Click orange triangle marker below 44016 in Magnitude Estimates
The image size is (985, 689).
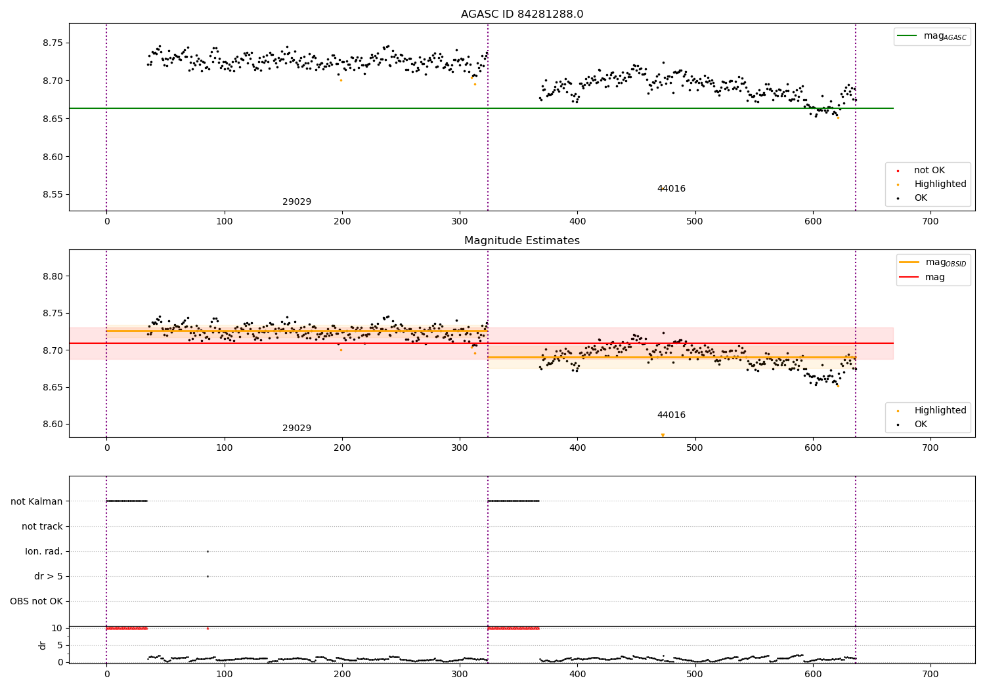(663, 435)
